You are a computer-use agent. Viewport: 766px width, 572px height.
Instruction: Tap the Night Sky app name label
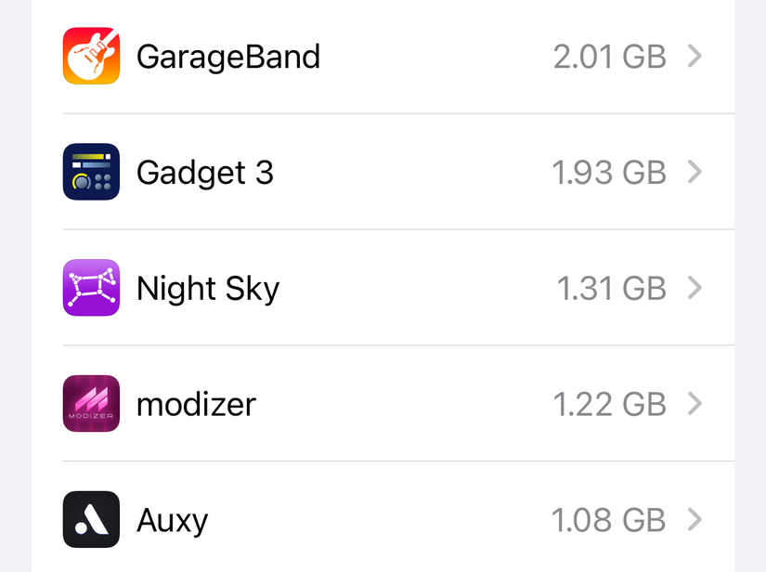[x=207, y=288]
